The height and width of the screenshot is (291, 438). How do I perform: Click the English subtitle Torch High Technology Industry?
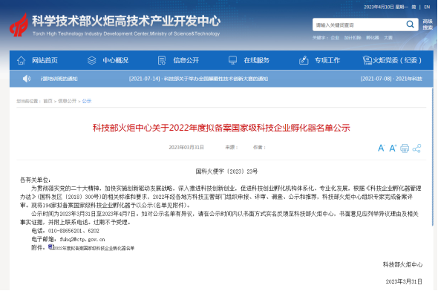(126, 33)
